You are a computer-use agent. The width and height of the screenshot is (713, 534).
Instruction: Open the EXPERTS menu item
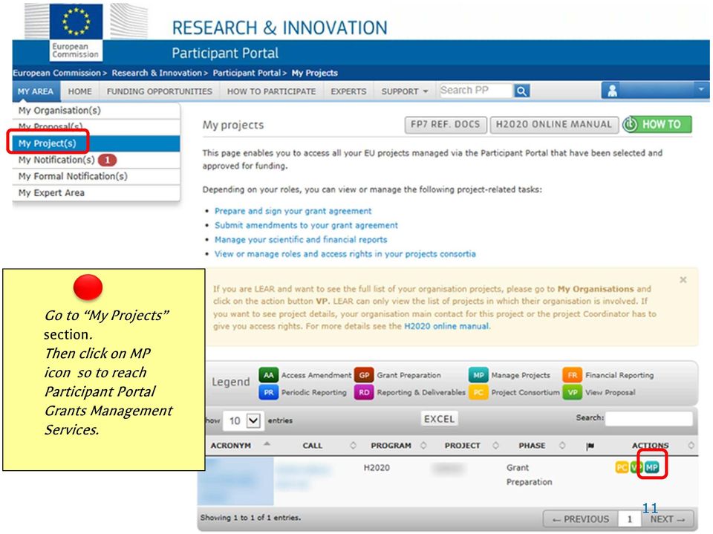348,91
